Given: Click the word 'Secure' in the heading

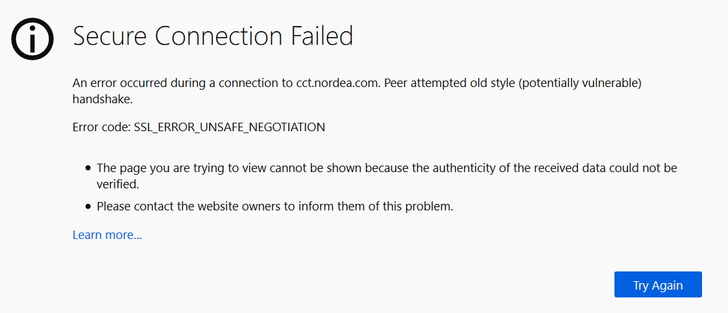Looking at the screenshot, I should (110, 36).
